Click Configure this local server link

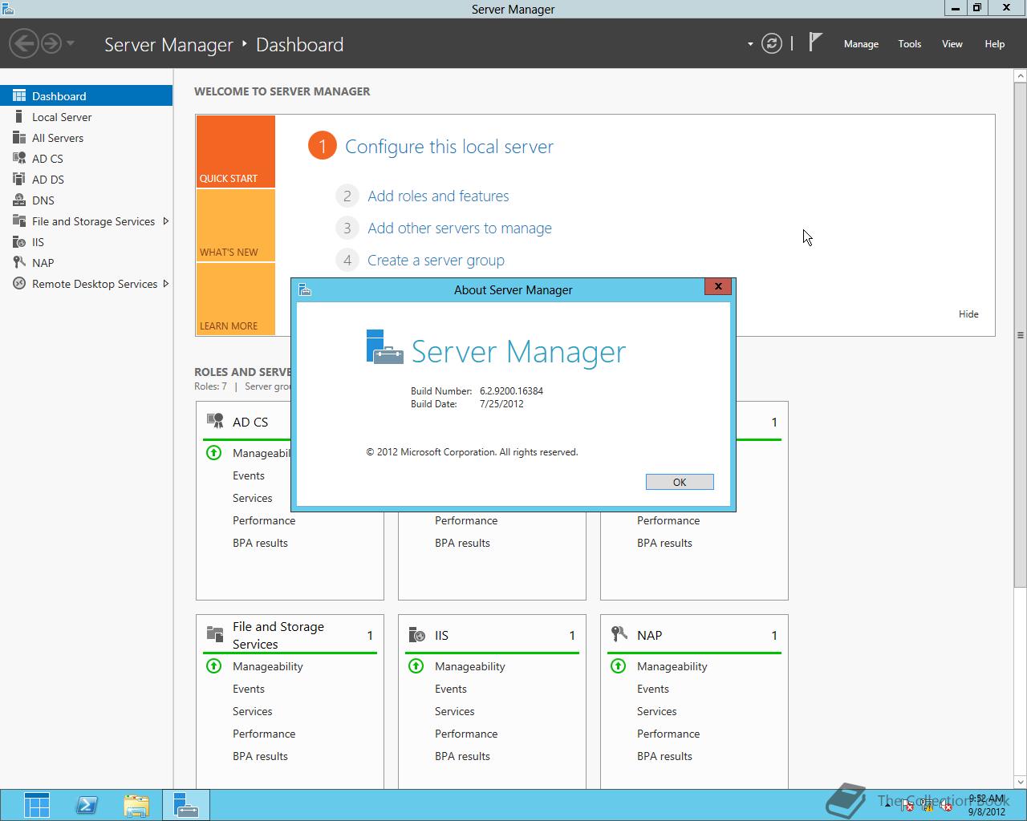click(x=449, y=147)
